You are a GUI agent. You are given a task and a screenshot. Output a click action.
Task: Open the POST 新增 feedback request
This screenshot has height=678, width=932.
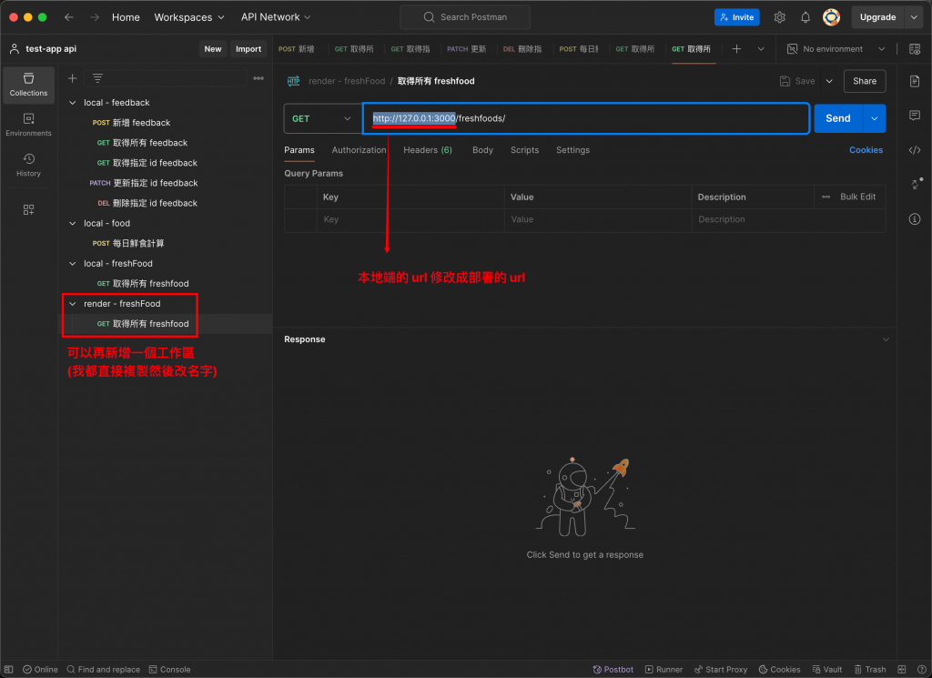166,123
